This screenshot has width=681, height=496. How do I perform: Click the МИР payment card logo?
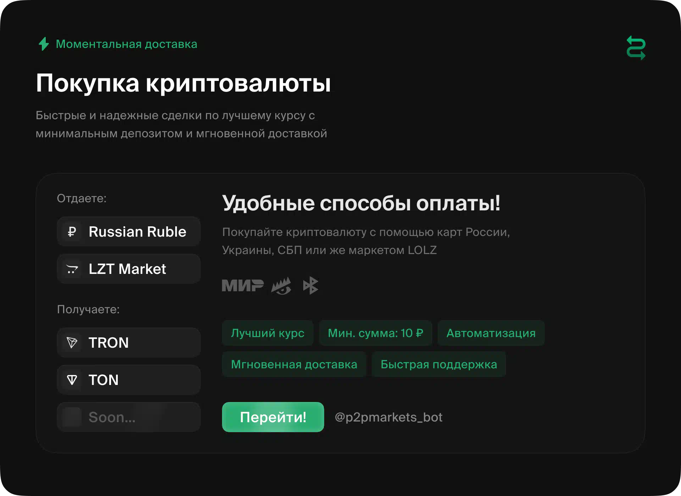point(243,285)
